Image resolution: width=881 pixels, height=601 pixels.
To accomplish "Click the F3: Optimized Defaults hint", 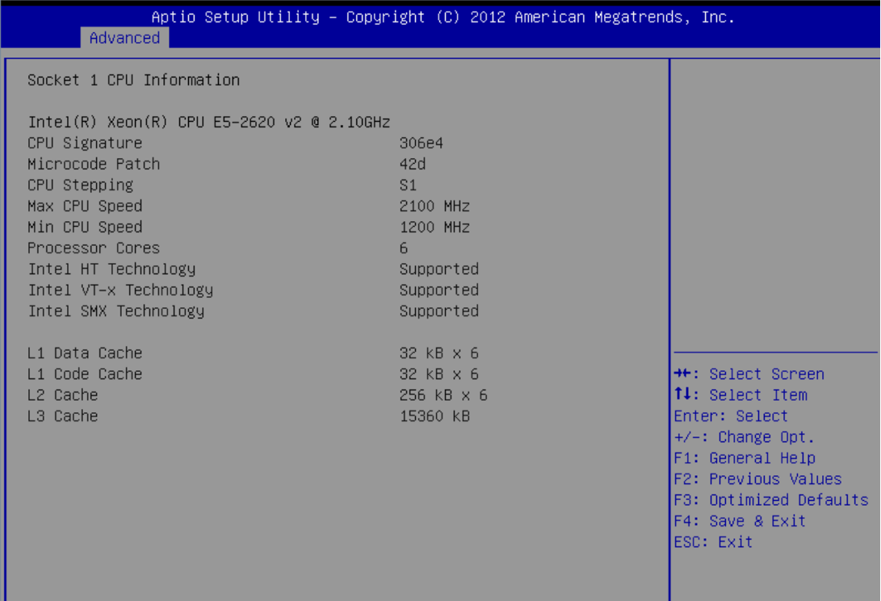I will (771, 500).
